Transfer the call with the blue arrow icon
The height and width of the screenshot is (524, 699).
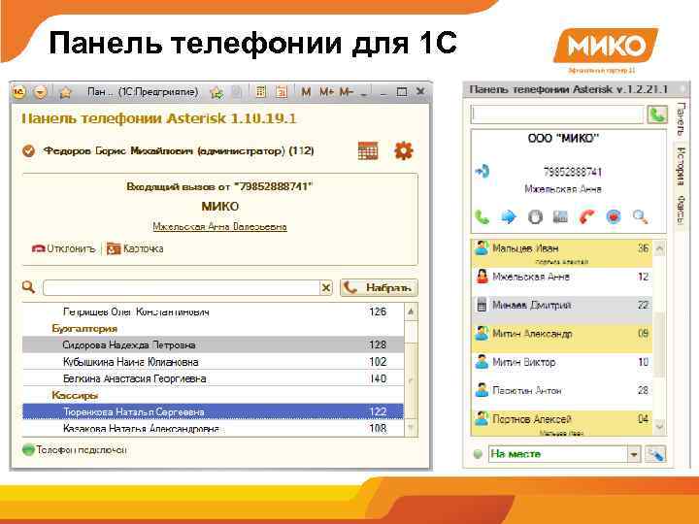pos(509,217)
